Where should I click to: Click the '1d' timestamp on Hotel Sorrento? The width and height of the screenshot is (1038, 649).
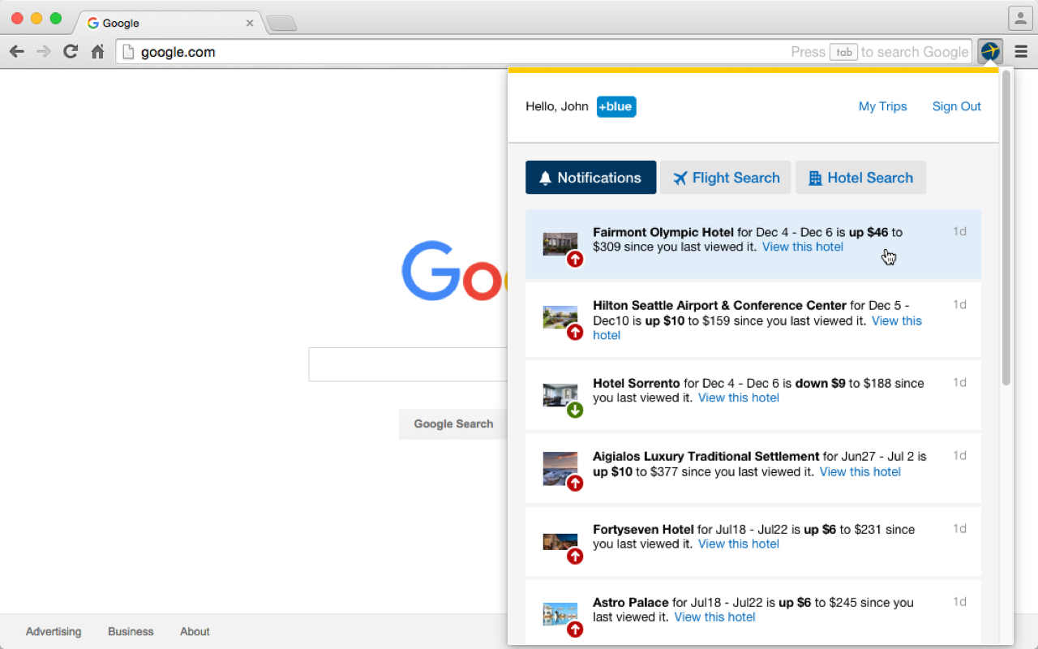pyautogui.click(x=959, y=382)
